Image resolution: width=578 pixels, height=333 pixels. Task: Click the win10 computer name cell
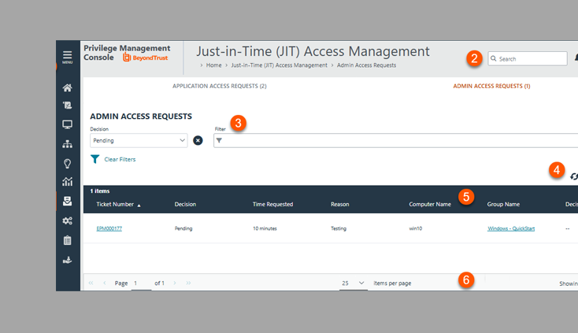(x=416, y=228)
